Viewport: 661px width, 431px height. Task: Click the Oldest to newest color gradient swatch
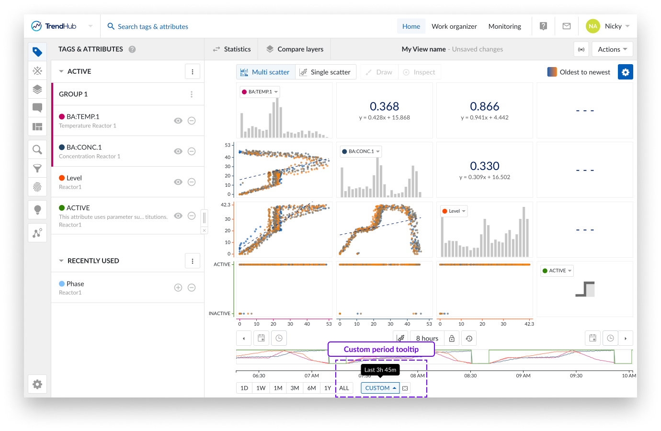click(x=552, y=72)
